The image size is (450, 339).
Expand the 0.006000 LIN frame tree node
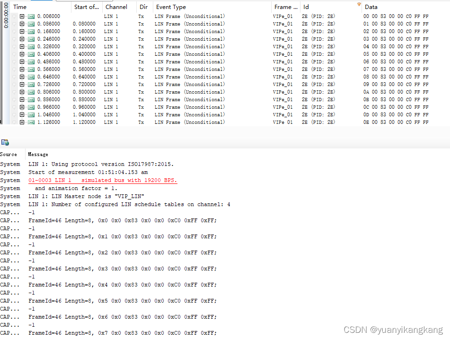(22, 16)
